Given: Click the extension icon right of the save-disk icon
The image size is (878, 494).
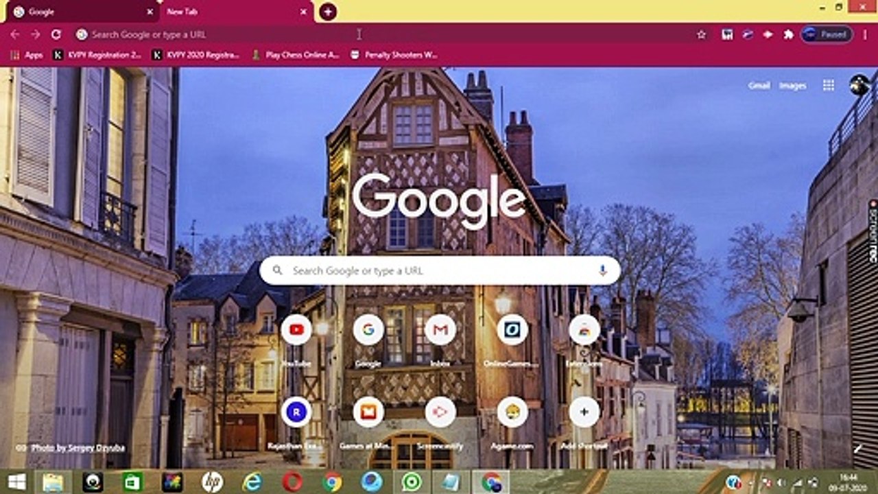Looking at the screenshot, I should [x=748, y=34].
